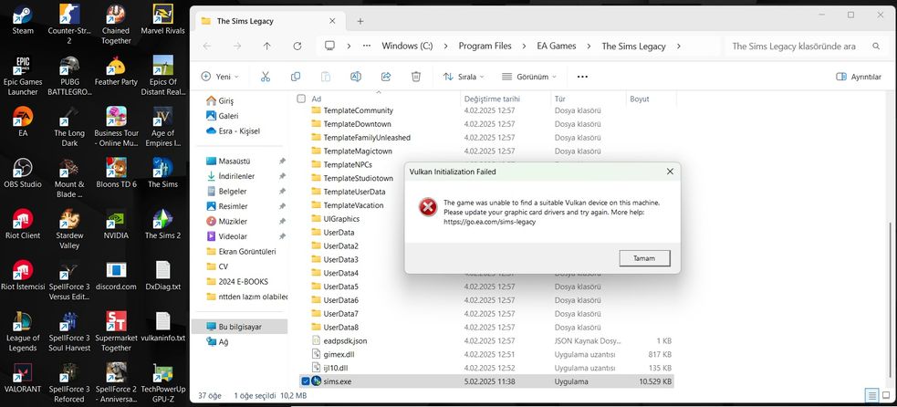Open the Feather Party shortcut
Screen dimensions: 897x407
116,70
